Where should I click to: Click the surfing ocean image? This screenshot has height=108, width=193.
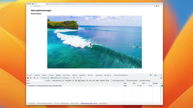coord(94,42)
